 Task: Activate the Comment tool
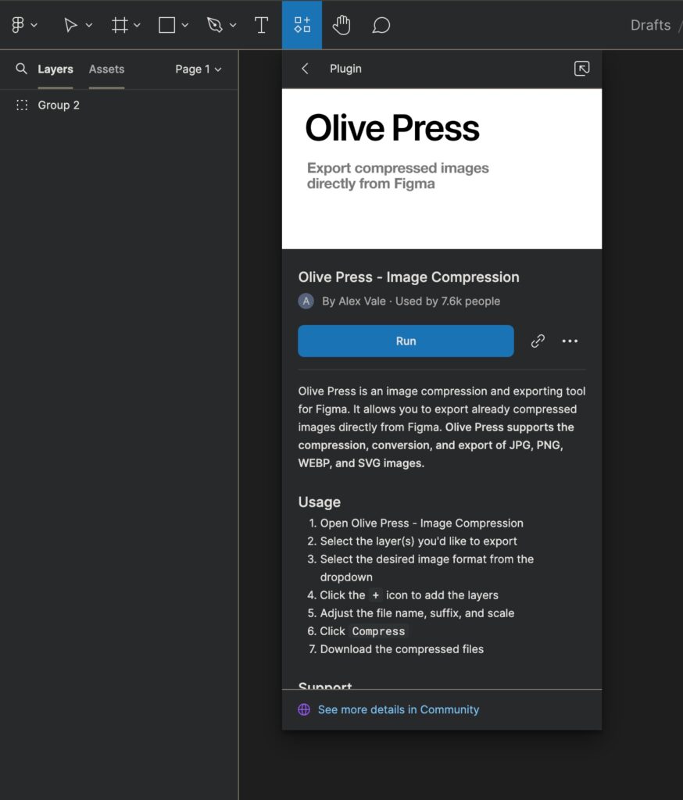[x=381, y=24]
